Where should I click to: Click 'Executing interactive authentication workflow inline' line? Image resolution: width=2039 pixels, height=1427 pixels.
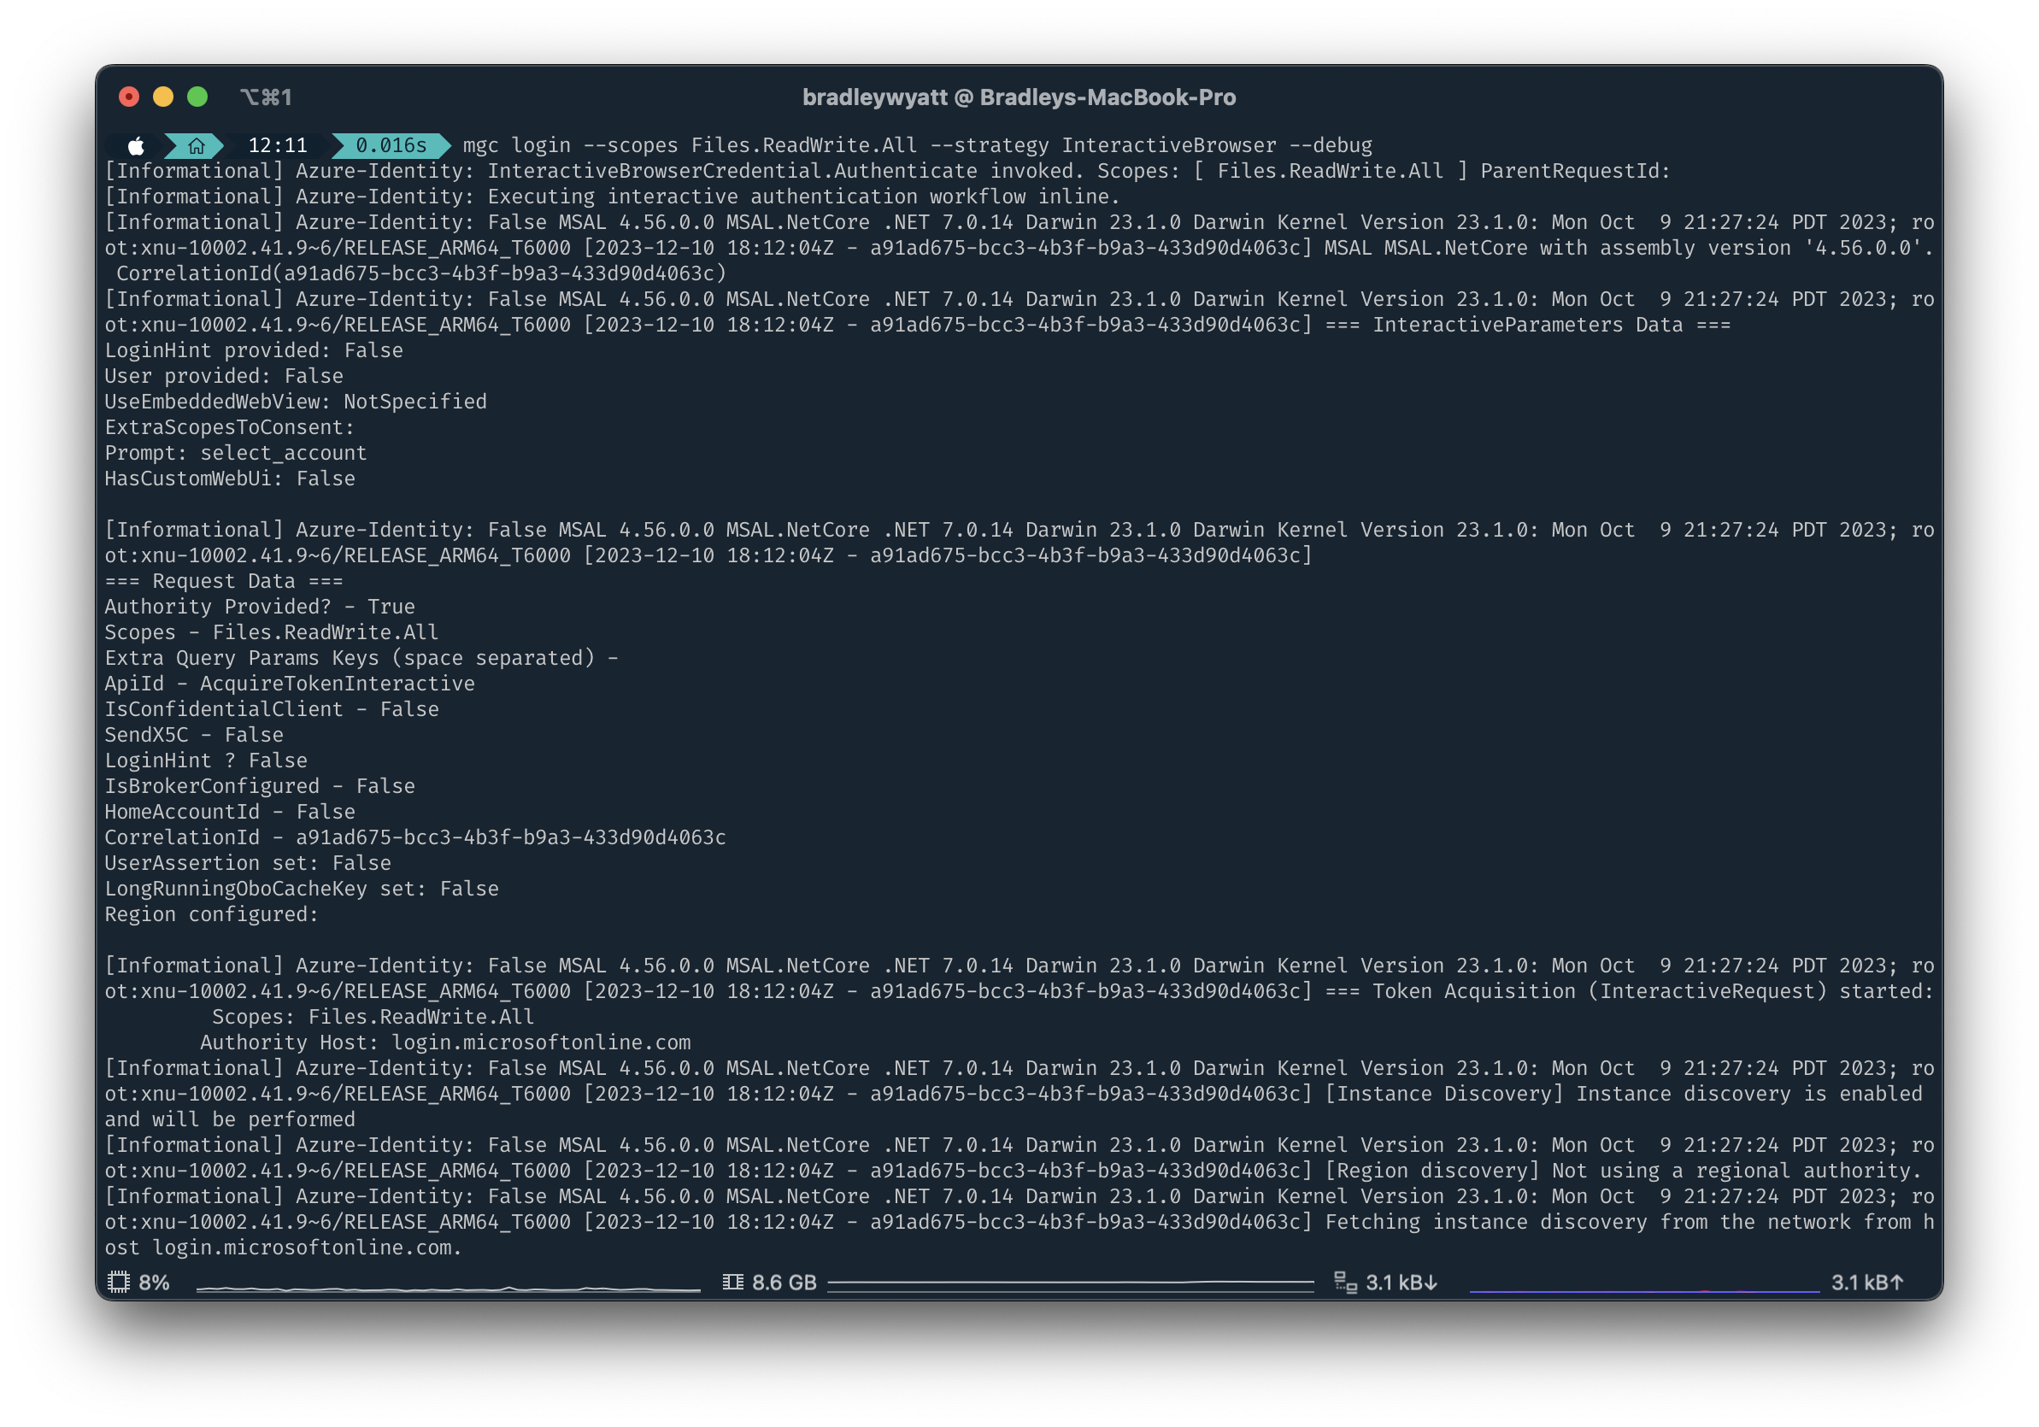[803, 197]
